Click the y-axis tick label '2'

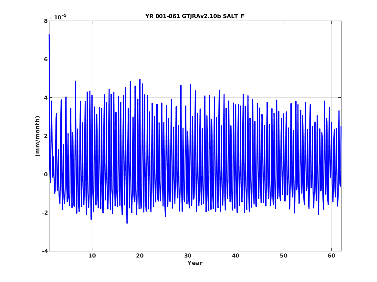click(x=46, y=136)
